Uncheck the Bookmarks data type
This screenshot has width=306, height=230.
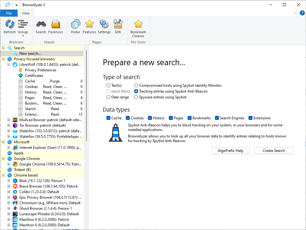pos(189,118)
